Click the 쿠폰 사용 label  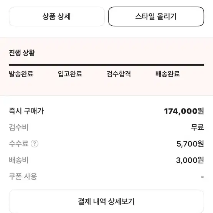23,177
